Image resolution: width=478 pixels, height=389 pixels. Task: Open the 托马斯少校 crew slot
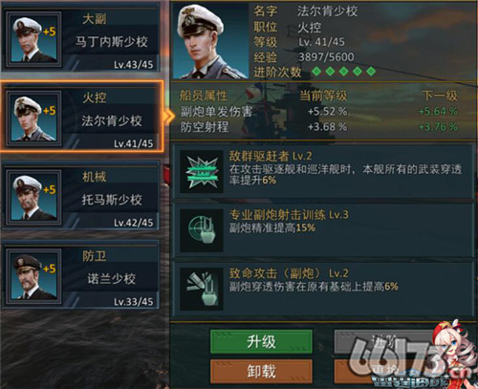pyautogui.click(x=81, y=197)
